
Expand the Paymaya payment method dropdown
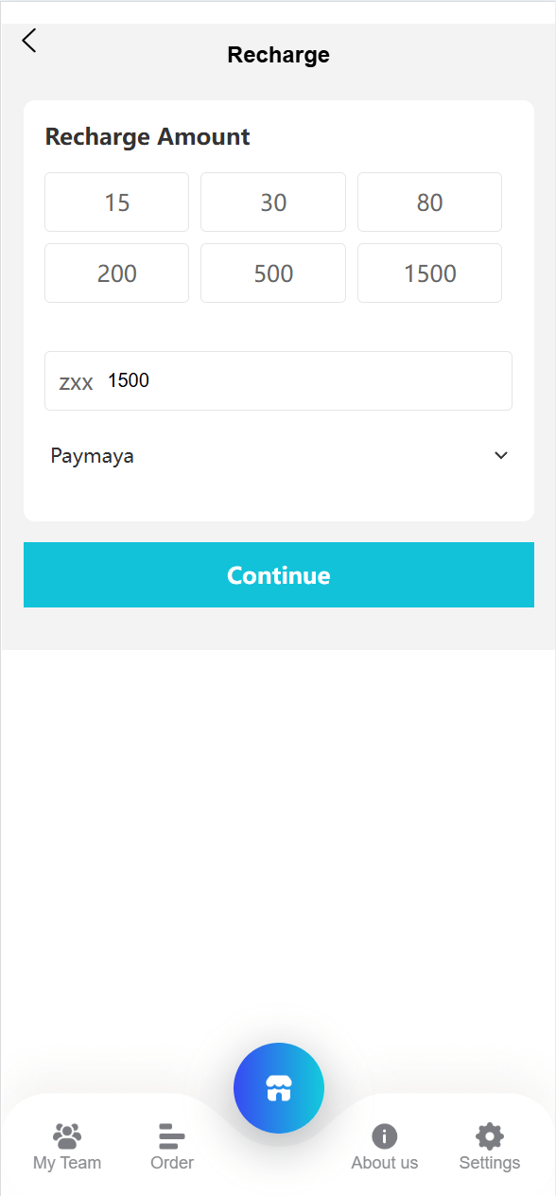279,456
